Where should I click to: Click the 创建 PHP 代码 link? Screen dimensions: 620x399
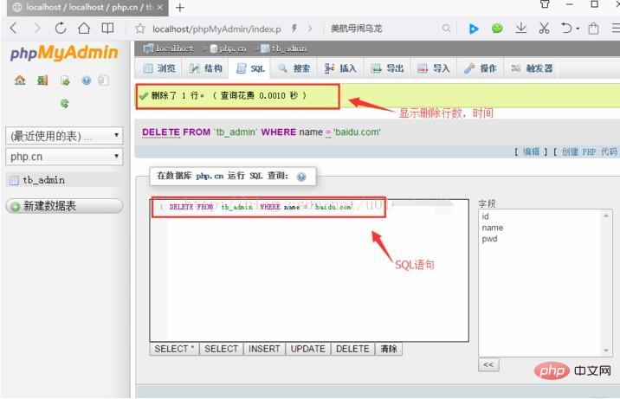point(589,151)
